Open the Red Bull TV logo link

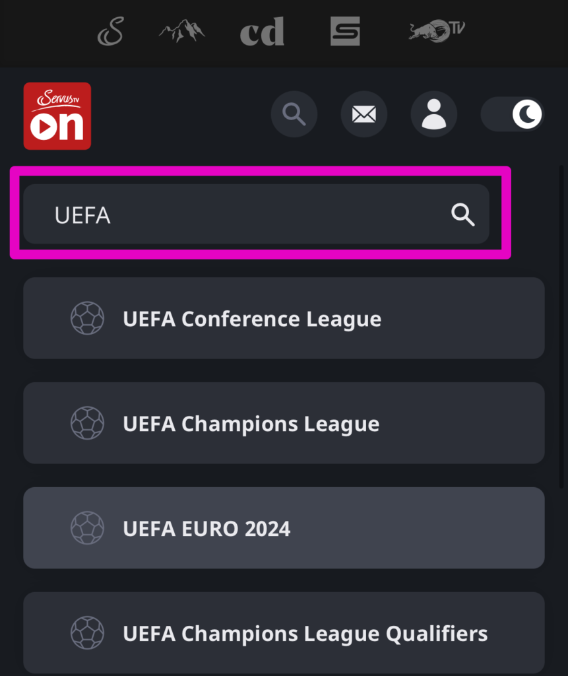coord(437,31)
